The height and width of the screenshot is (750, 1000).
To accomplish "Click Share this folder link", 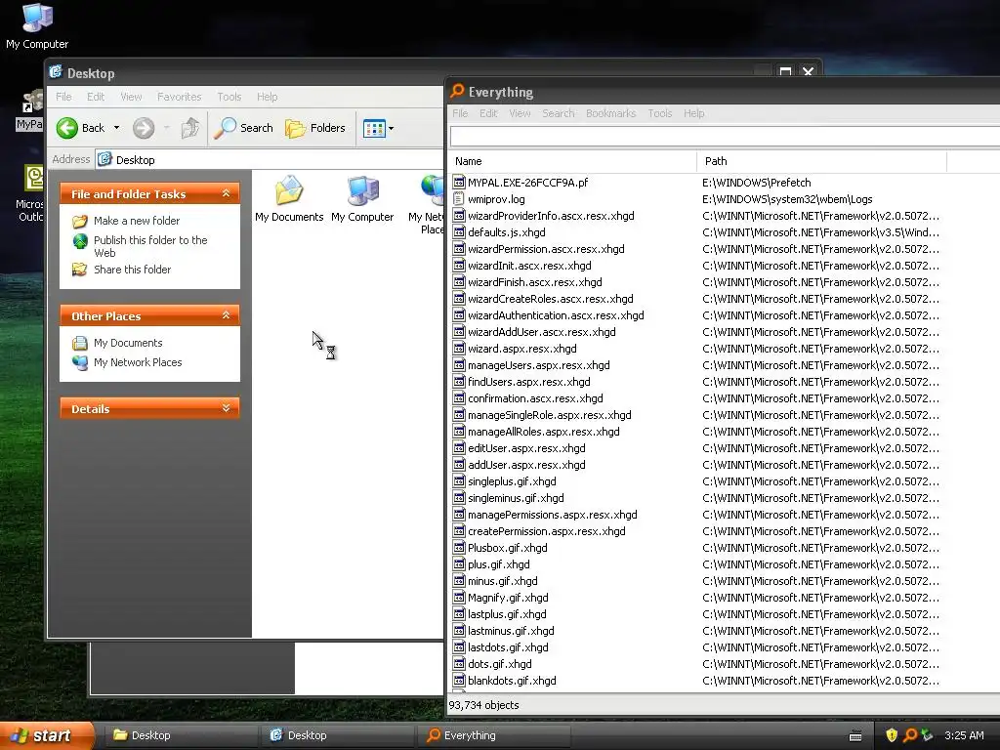I will (x=132, y=270).
